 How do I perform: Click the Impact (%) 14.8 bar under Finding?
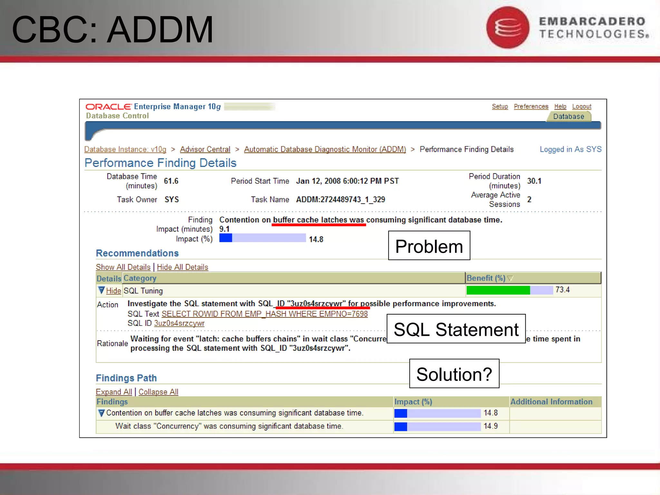click(x=262, y=238)
